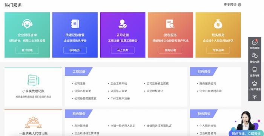Open the 公司注册资金变更 link

pyautogui.click(x=158, y=84)
